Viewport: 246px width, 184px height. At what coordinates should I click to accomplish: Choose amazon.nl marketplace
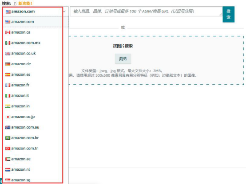tap(36, 169)
